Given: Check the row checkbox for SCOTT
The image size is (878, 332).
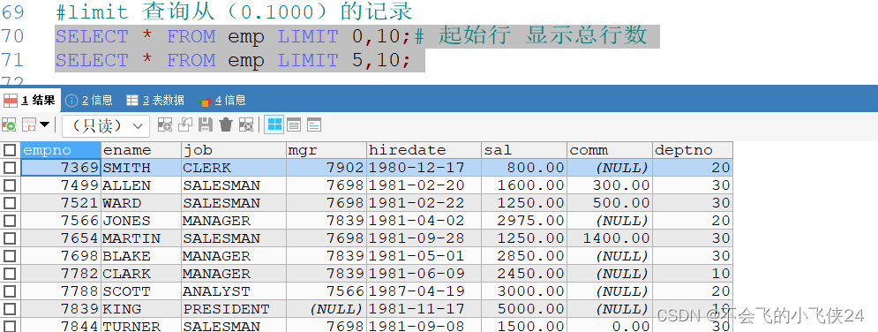Looking at the screenshot, I should (9, 291).
